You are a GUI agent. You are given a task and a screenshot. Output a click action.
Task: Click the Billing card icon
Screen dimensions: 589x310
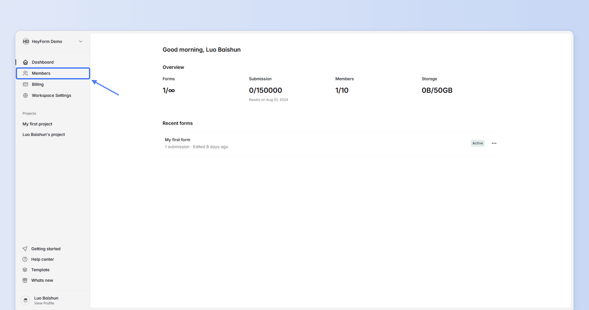(25, 84)
